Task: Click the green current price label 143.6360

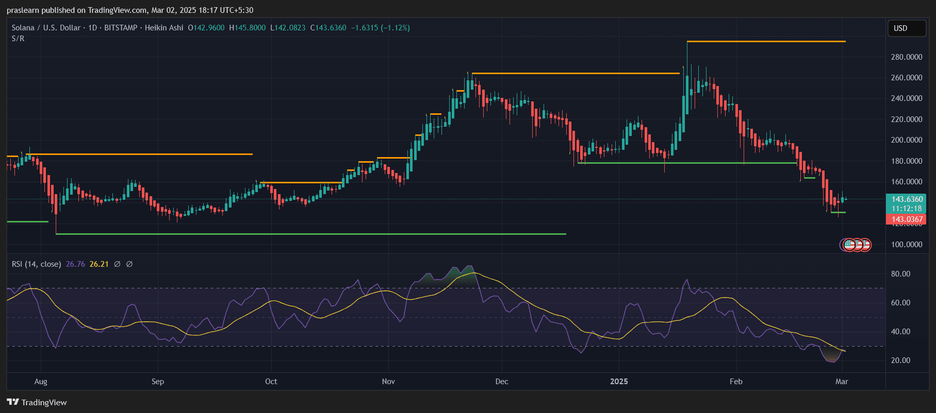Action: point(907,199)
